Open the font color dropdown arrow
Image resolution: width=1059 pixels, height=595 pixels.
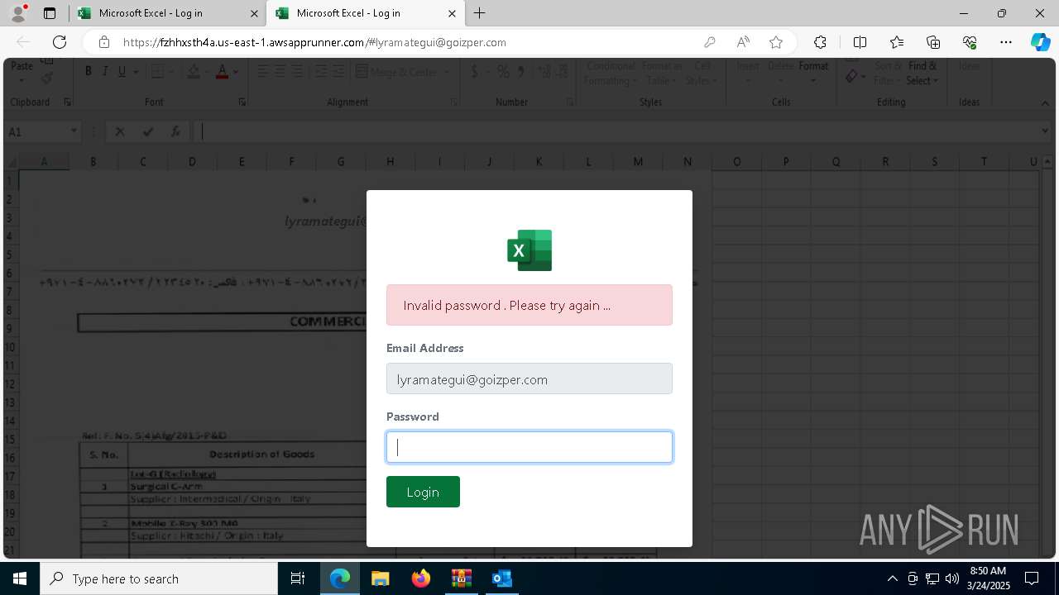(236, 73)
